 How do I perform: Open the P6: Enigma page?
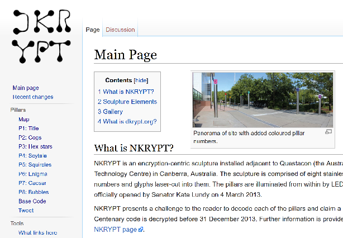tap(32, 174)
